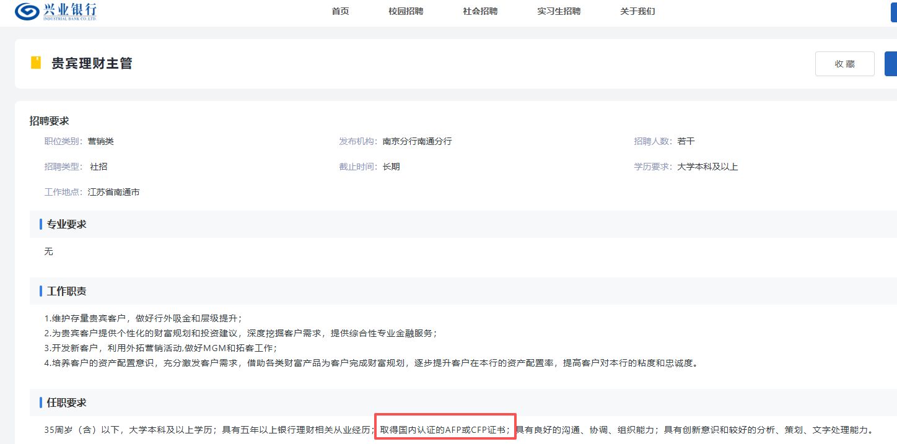Click the 营销类 job category value

(101, 141)
